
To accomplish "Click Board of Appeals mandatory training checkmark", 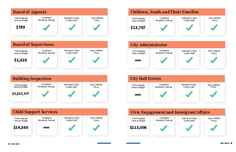I will (46, 27).
